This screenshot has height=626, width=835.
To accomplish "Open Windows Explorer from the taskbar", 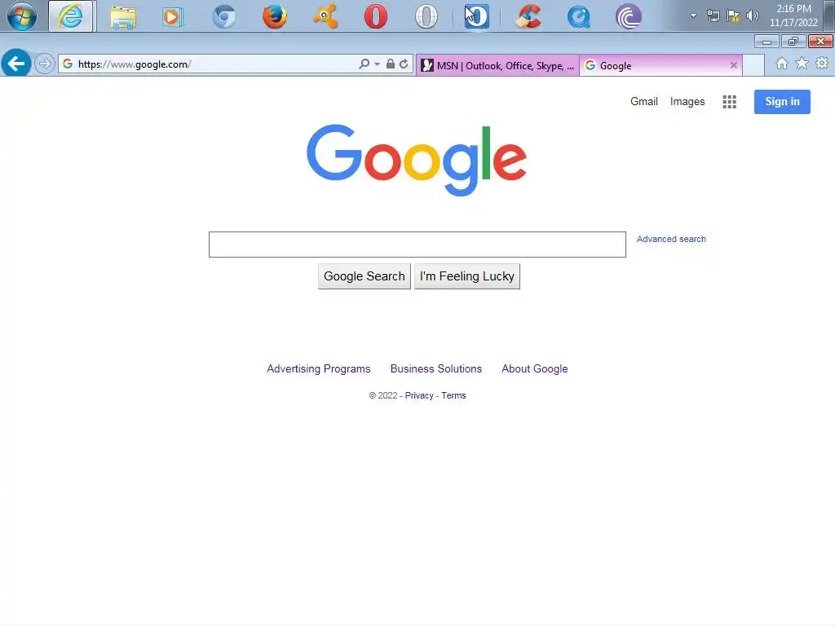I will (x=123, y=16).
